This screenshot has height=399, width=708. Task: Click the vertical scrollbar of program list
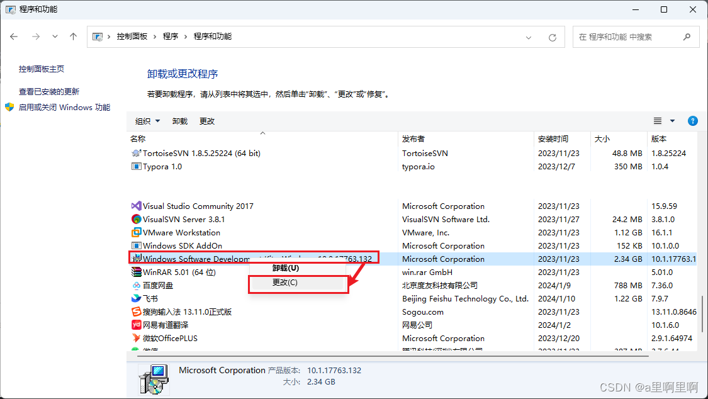[x=702, y=313]
